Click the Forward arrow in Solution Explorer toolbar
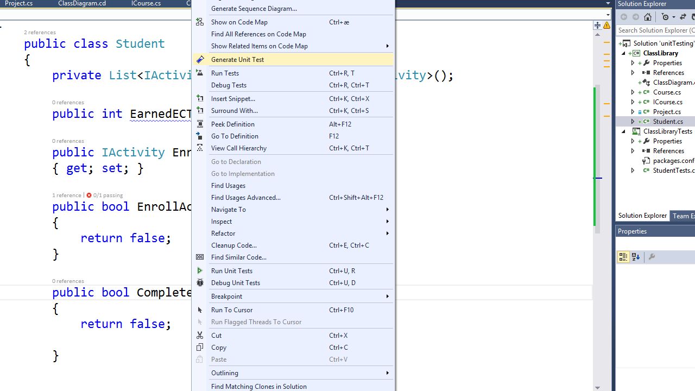 [x=636, y=17]
